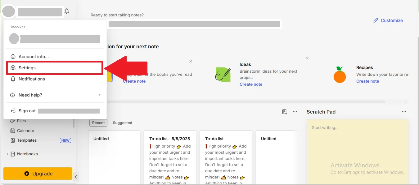Click the yellow Upgrade button

pyautogui.click(x=38, y=174)
